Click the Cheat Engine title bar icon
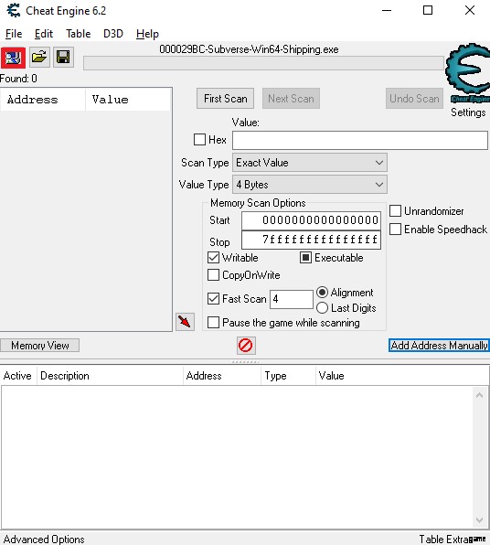Image resolution: width=490 pixels, height=545 pixels. (x=14, y=10)
